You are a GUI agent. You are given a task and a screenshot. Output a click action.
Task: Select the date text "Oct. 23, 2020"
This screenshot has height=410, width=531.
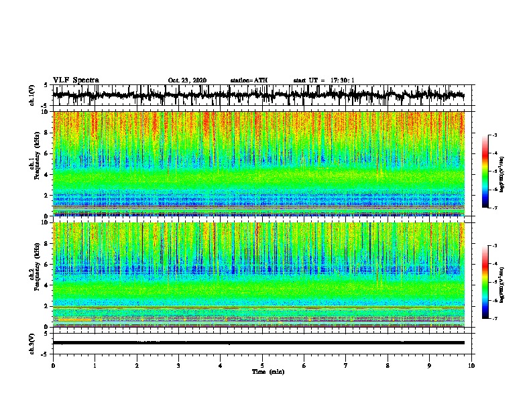coord(187,80)
